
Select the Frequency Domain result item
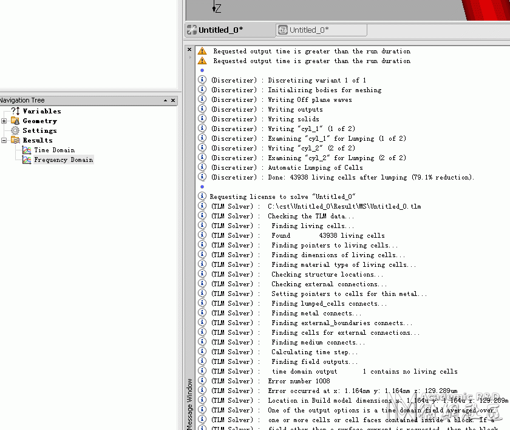64,160
